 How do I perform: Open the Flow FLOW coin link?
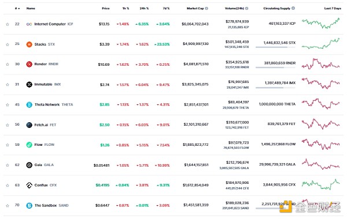point(45,145)
